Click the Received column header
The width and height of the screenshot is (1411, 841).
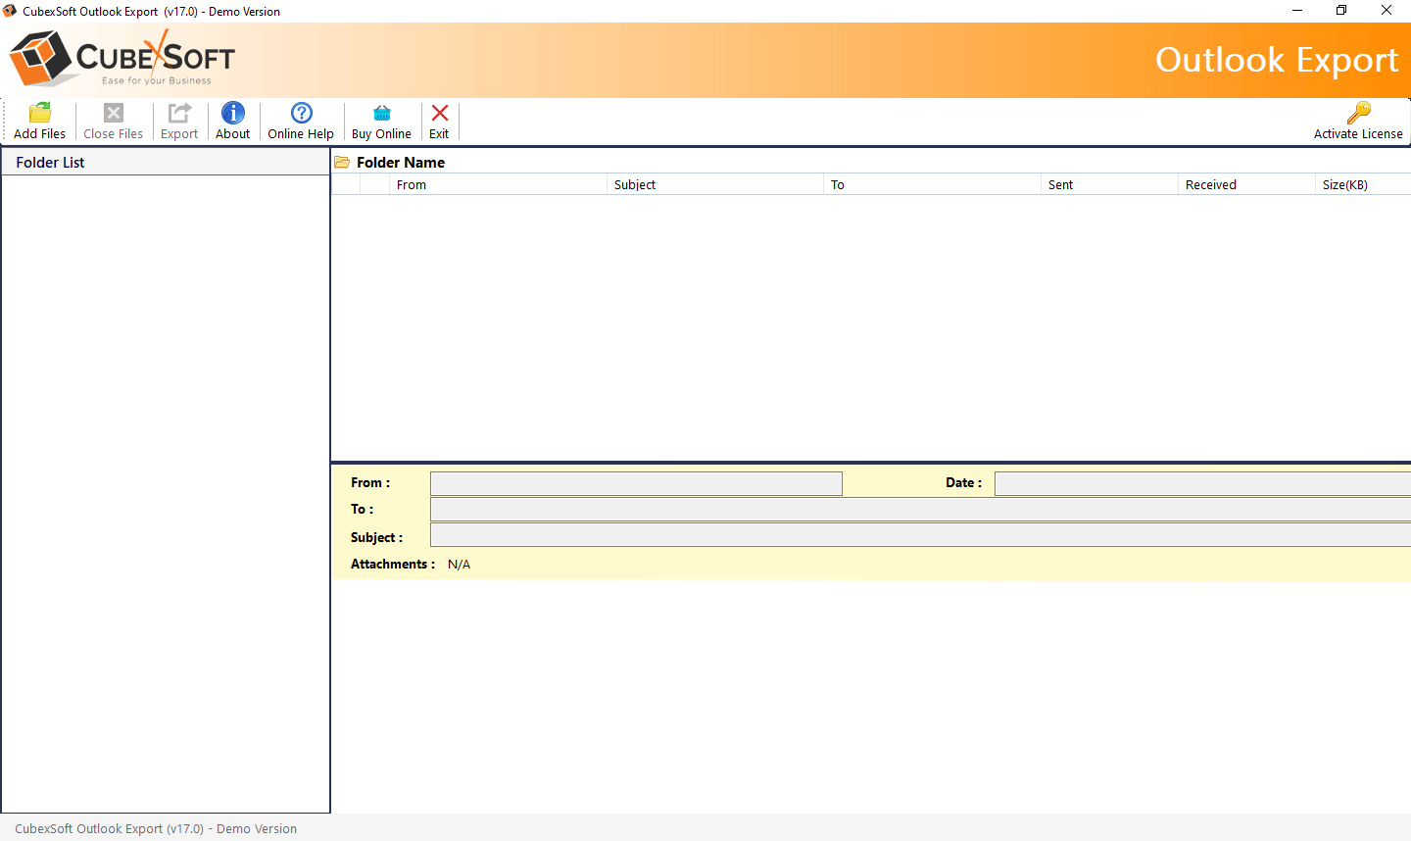(x=1210, y=184)
